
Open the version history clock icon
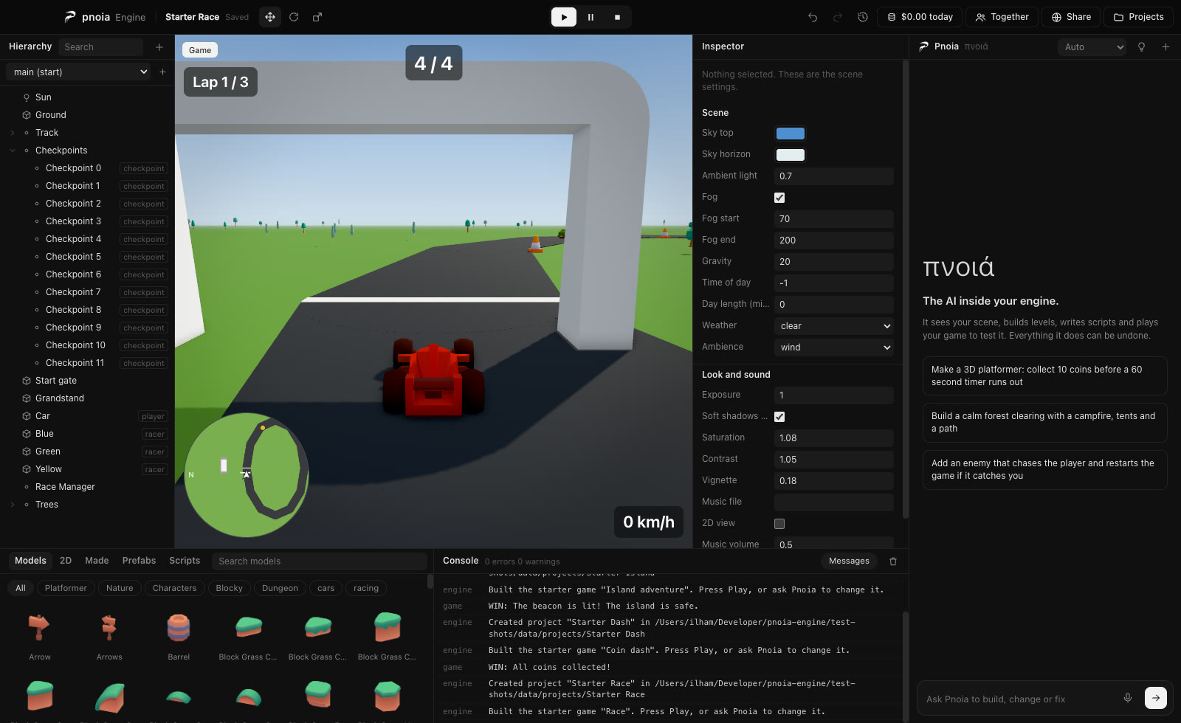point(863,17)
